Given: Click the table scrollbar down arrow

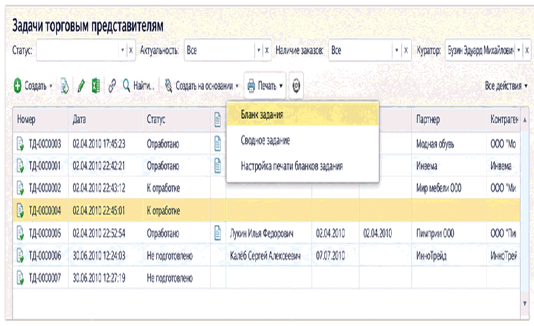Looking at the screenshot, I should pos(525,303).
